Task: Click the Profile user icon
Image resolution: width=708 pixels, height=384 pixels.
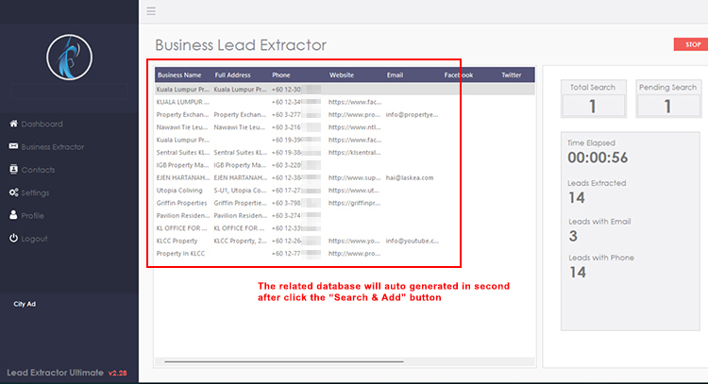Action: point(13,215)
